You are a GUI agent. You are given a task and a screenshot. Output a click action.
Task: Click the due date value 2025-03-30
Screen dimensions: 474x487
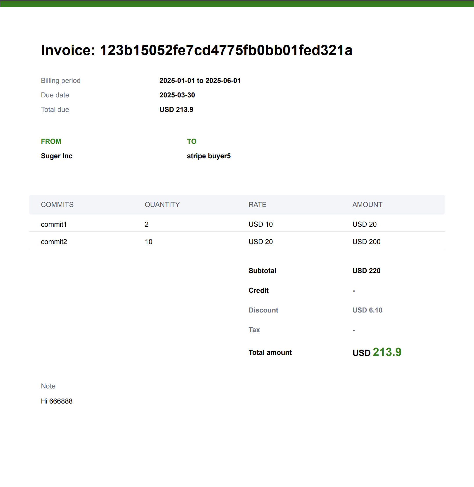(x=177, y=95)
